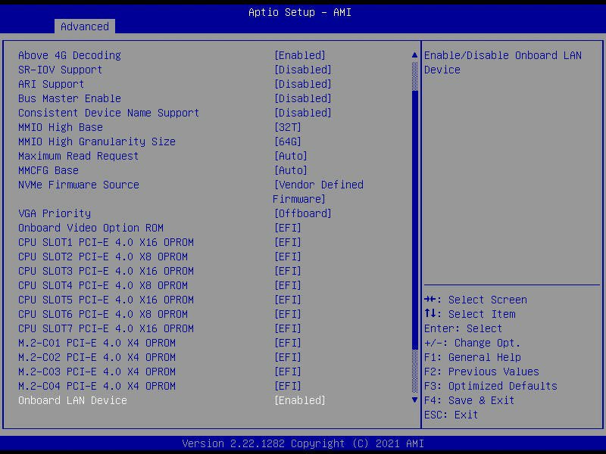Select the ARI Support setting
The image size is (606, 454).
(x=51, y=84)
